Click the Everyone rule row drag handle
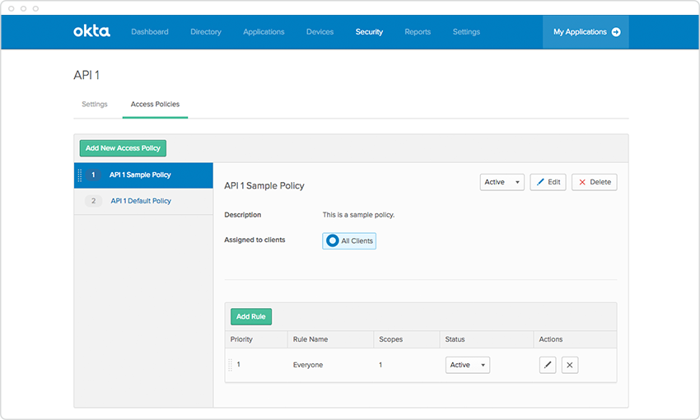This screenshot has height=420, width=700. coord(230,365)
